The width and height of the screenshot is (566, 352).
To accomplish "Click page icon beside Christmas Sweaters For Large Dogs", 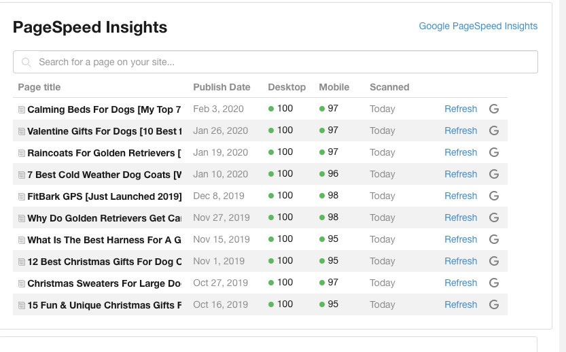I will point(22,283).
